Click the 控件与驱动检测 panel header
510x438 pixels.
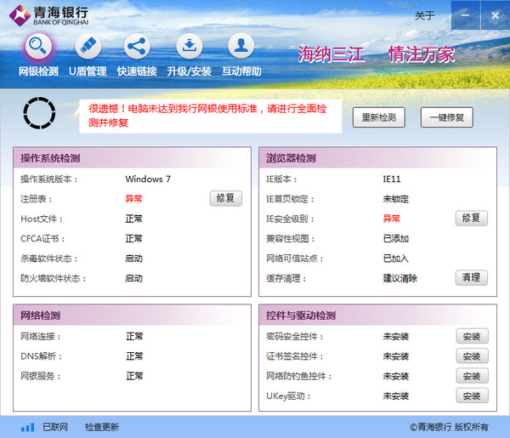tap(377, 316)
